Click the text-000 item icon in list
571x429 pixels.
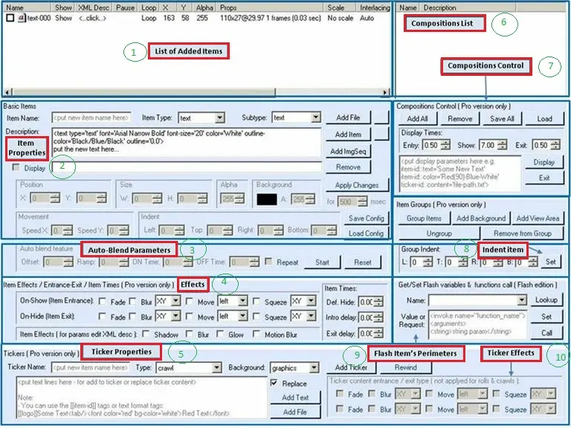[x=22, y=18]
